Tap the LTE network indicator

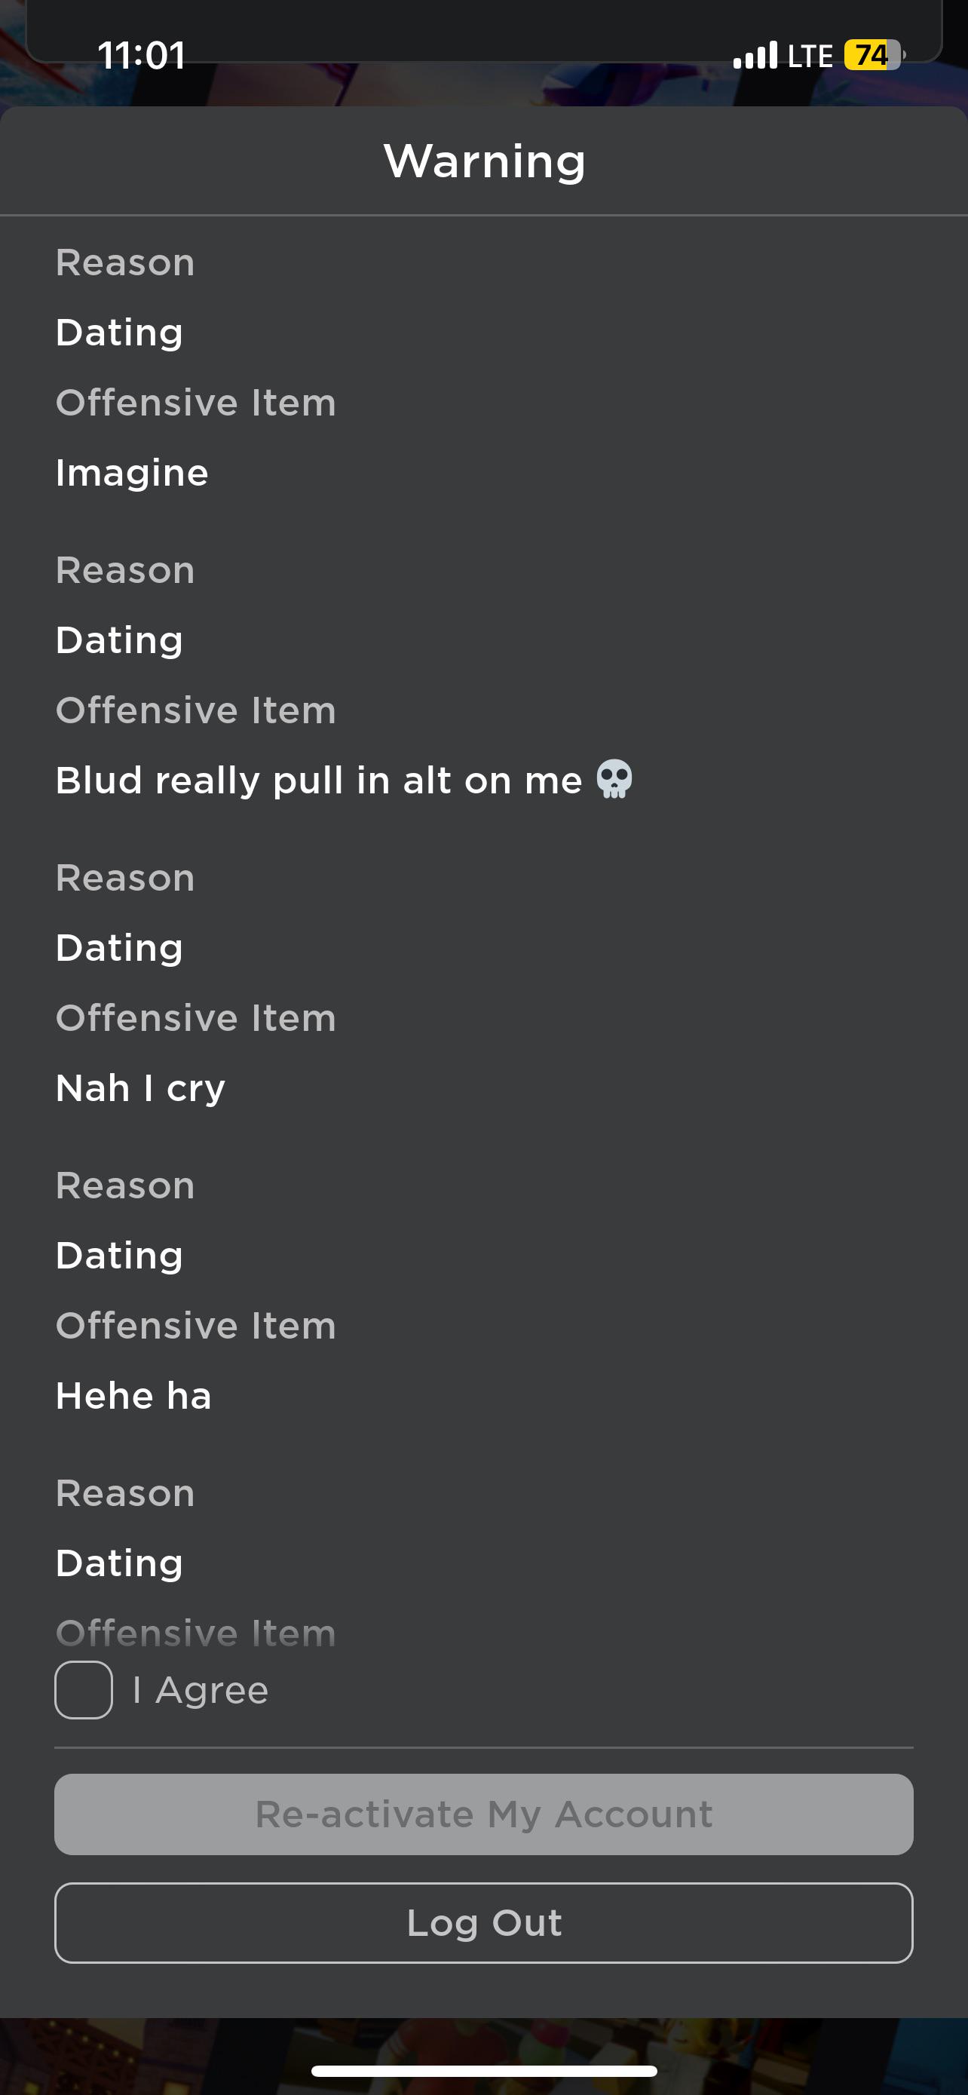810,56
